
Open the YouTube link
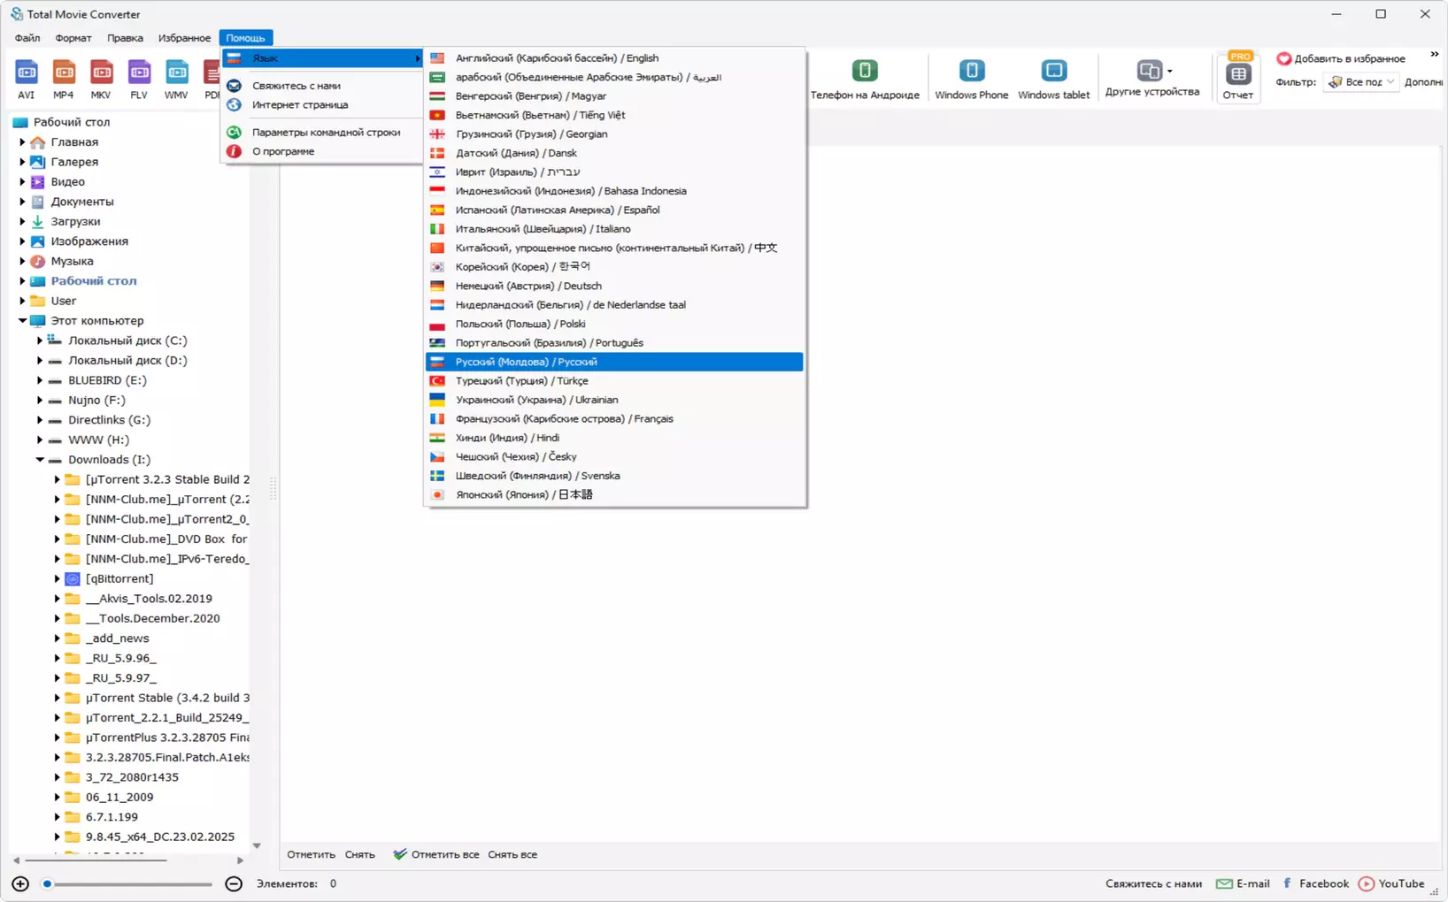(1391, 883)
